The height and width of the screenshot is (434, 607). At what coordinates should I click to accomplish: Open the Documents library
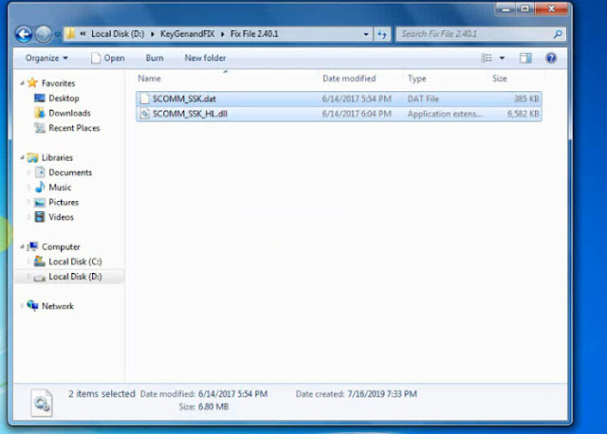70,172
